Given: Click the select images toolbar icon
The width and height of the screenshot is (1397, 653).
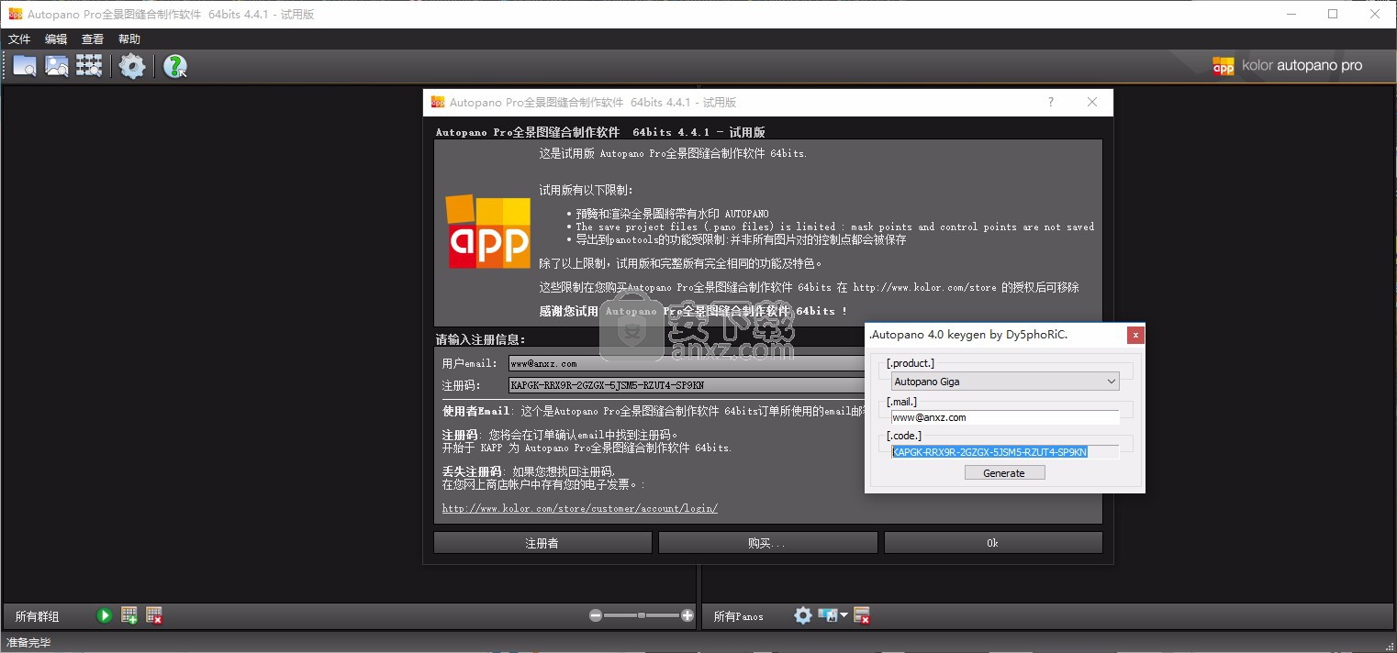Looking at the screenshot, I should point(57,66).
